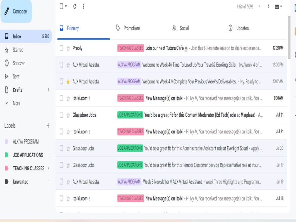Click the purple ALX VA PROGRAM label color icon
Image resolution: width=296 pixels, height=222 pixels.
[7, 141]
